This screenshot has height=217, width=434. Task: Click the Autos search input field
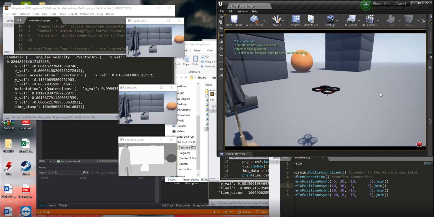pos(60,173)
